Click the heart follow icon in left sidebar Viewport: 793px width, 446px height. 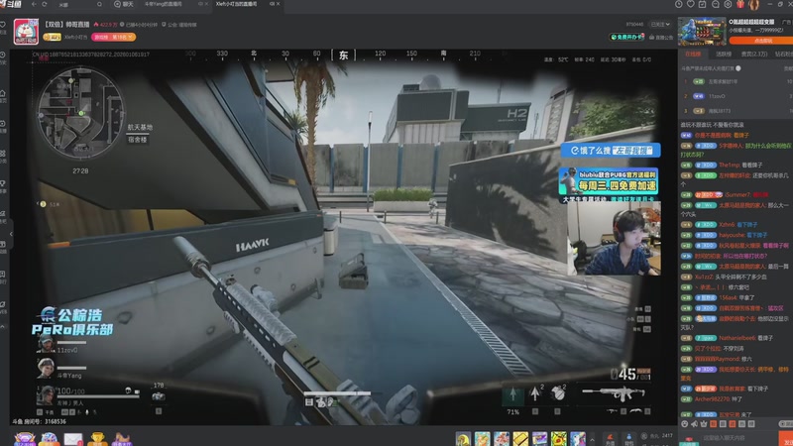3,24
